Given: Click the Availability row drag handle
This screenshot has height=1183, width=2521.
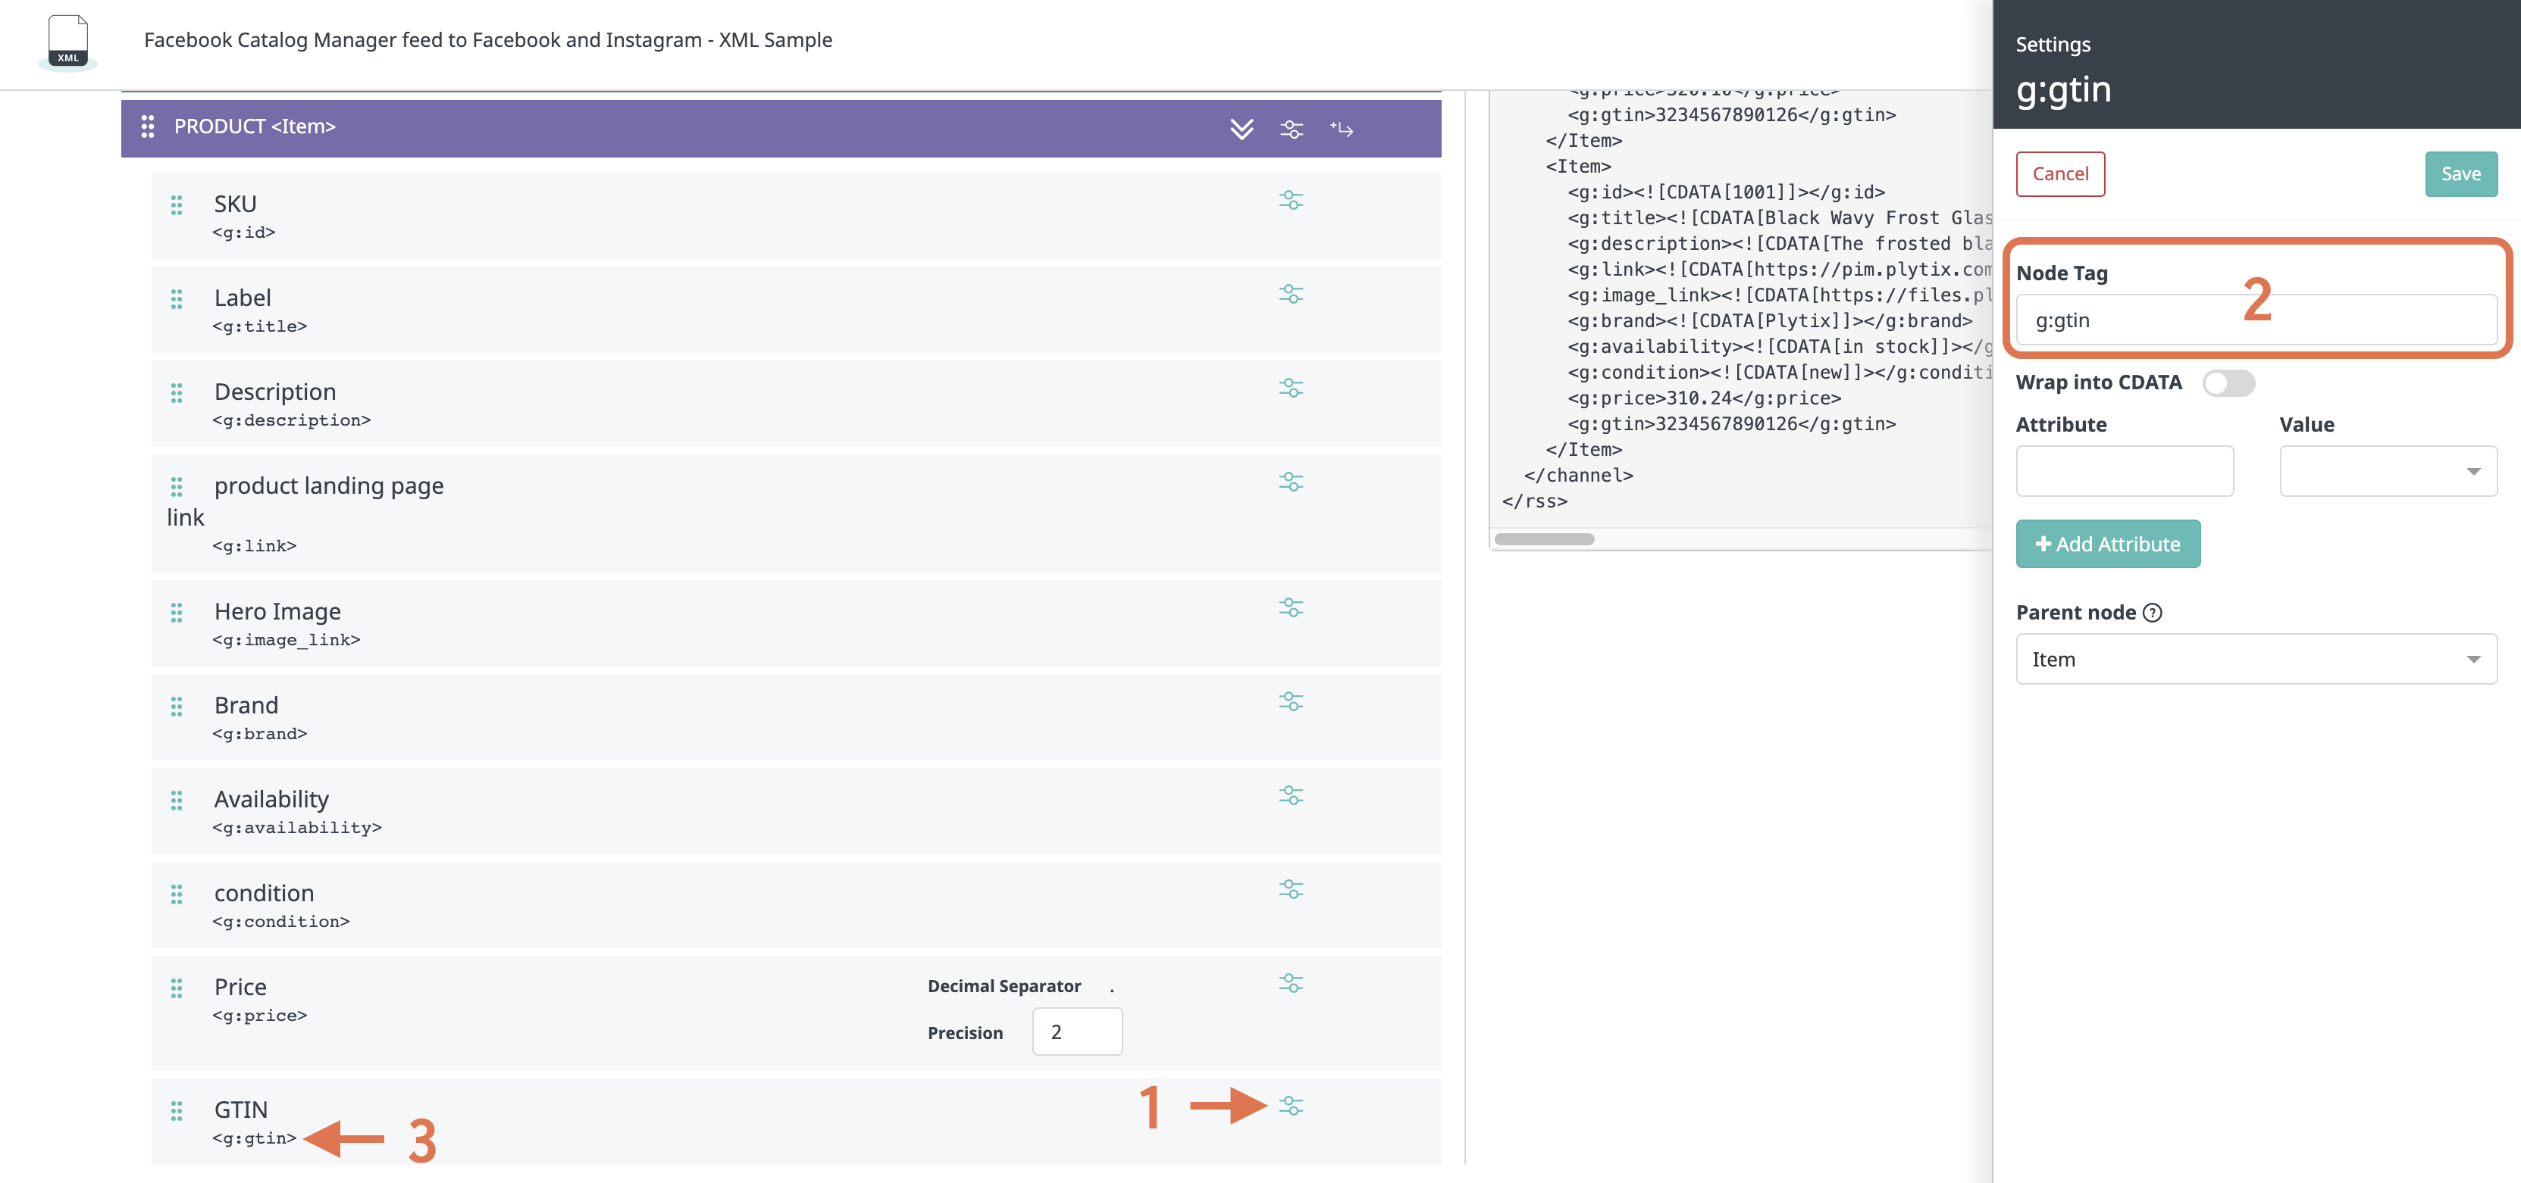Looking at the screenshot, I should pos(176,800).
